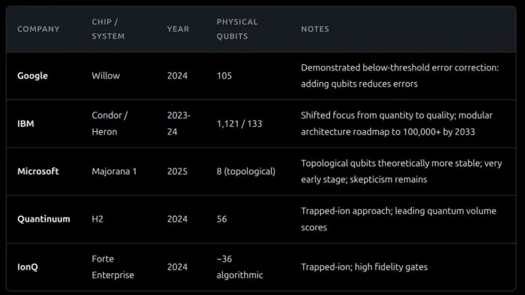Click the Forte Enterprise system cell
This screenshot has width=525, height=295.
click(x=113, y=267)
